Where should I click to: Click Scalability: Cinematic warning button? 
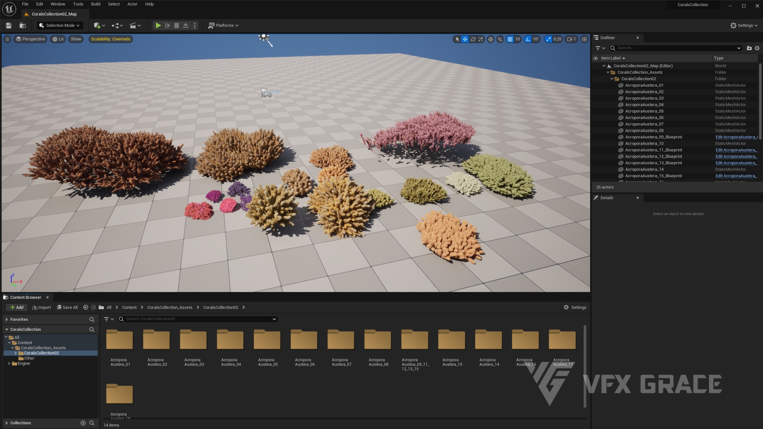click(x=111, y=39)
